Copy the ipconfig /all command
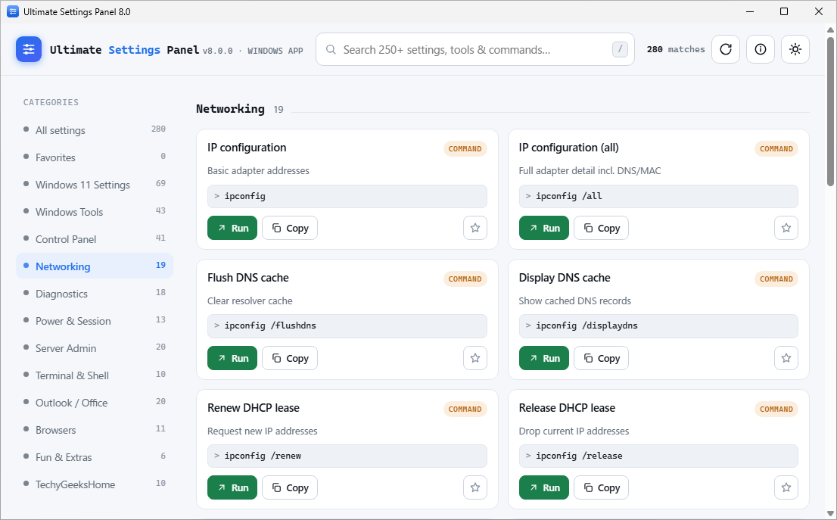 tap(601, 228)
